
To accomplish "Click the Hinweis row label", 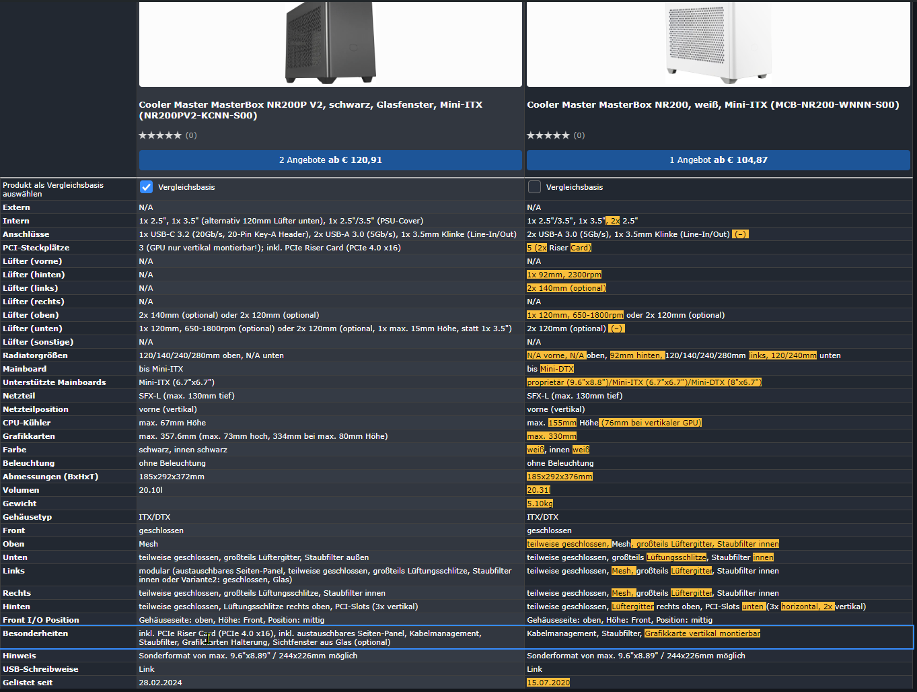I will [20, 656].
